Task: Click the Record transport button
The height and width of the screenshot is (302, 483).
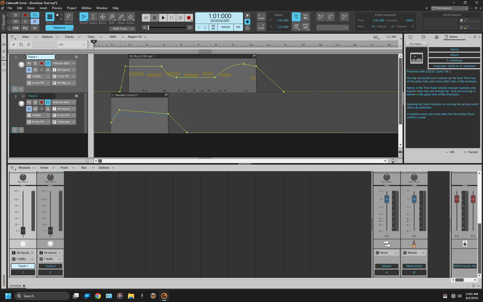Action: pyautogui.click(x=189, y=18)
